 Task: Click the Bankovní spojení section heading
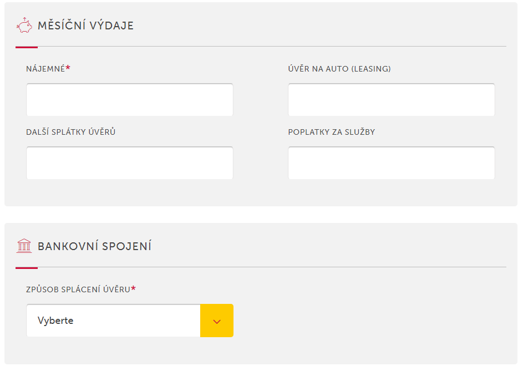click(94, 246)
